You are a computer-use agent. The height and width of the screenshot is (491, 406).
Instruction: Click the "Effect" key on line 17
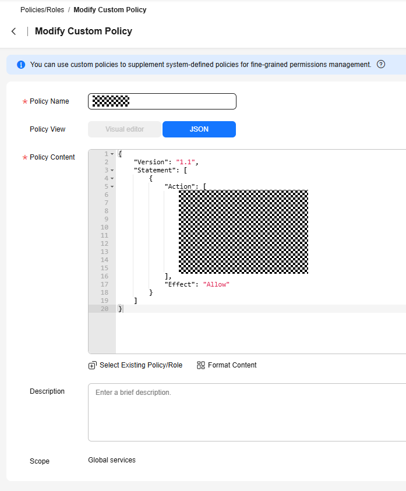[x=180, y=284]
